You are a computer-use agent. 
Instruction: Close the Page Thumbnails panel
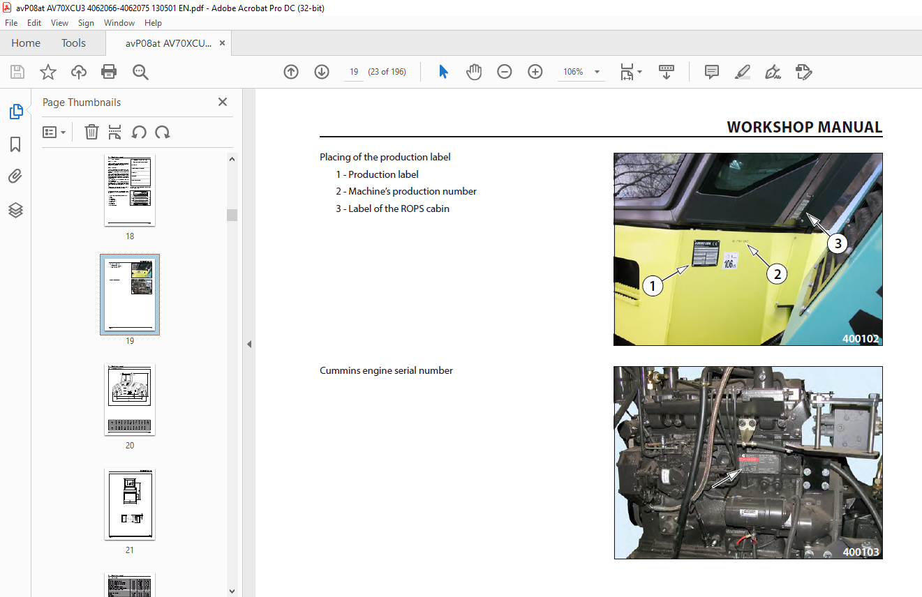click(x=223, y=102)
